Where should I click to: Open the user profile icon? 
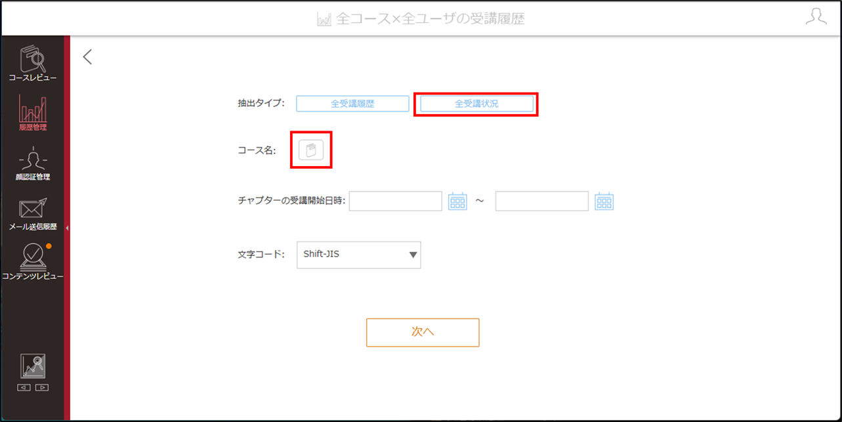pyautogui.click(x=816, y=17)
